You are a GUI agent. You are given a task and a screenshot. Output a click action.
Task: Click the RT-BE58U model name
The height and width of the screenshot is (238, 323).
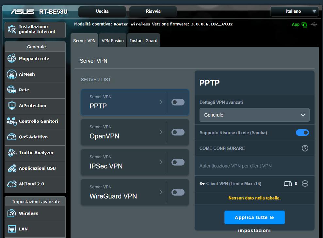(x=53, y=12)
